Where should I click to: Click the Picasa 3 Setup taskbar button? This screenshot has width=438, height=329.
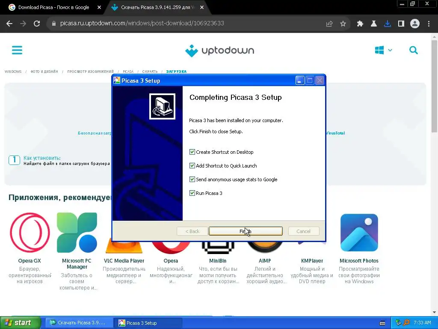(148, 323)
